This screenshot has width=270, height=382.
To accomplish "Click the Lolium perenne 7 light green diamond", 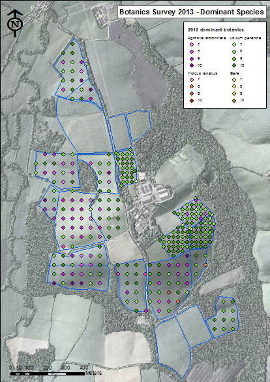I will click(234, 45).
